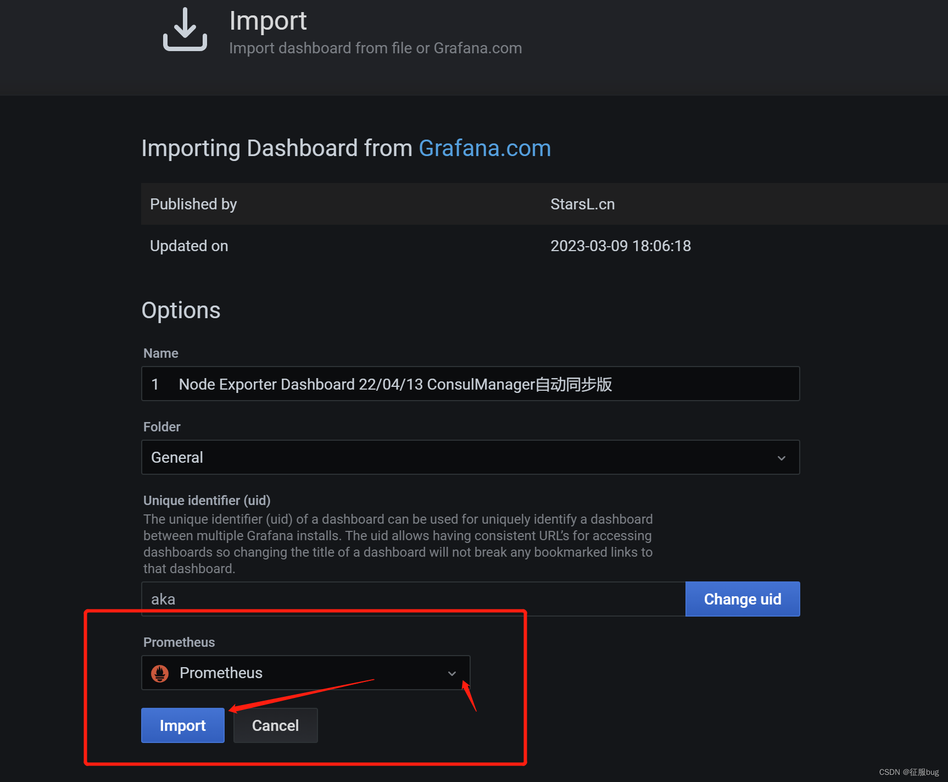Click the Unique identifier (uid) label
Screen dimensions: 948x782
pyautogui.click(x=207, y=500)
